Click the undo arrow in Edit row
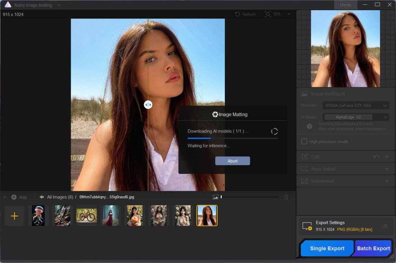 click(376, 157)
